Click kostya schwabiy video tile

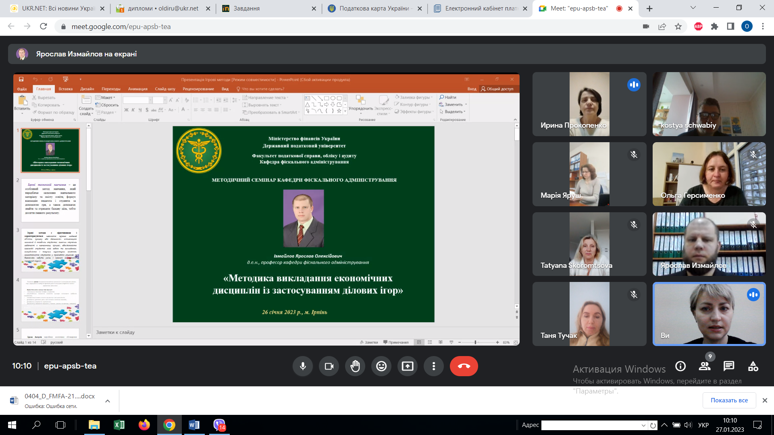(x=709, y=104)
